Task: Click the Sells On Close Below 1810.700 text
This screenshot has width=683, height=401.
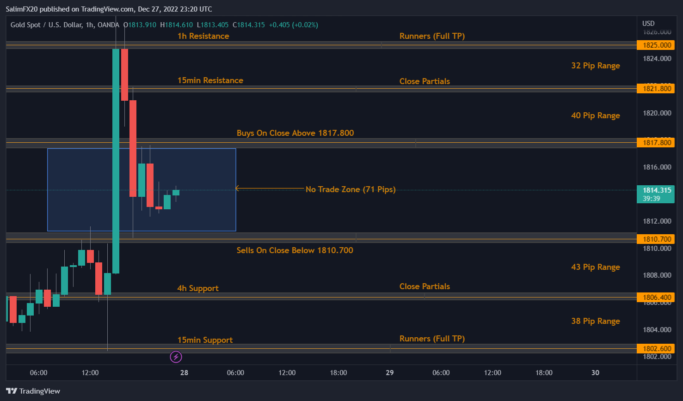Action: (x=295, y=250)
